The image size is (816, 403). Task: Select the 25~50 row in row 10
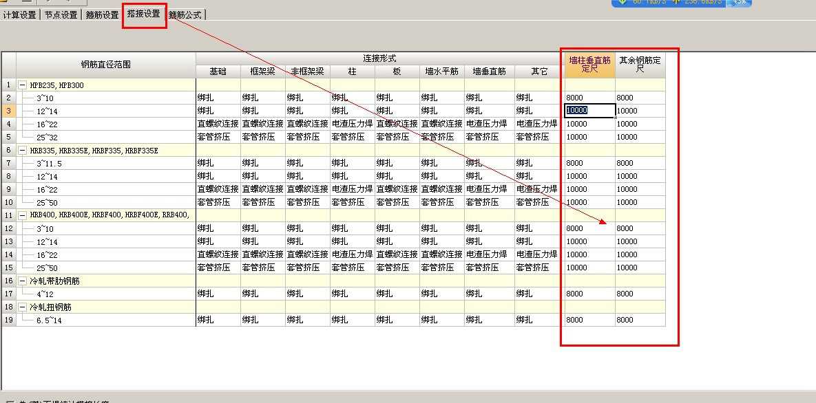pos(105,202)
